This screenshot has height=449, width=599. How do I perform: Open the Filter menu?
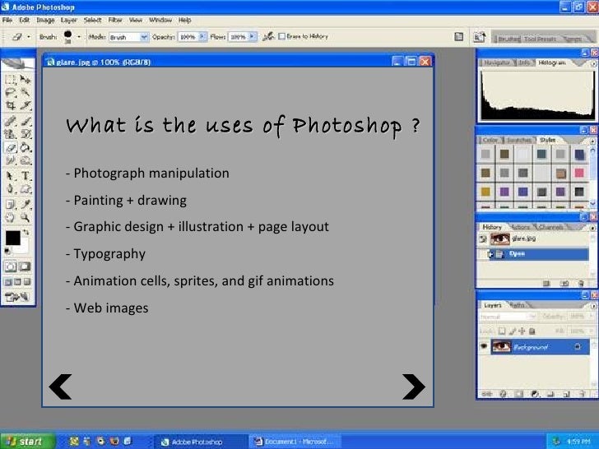115,20
